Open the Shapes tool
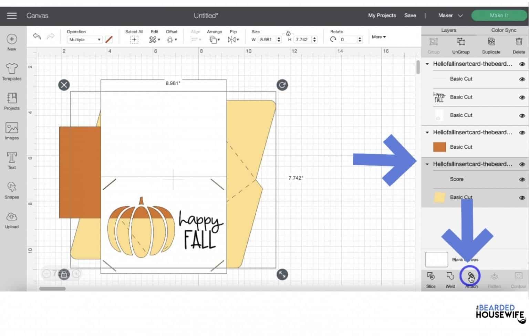 point(12,190)
